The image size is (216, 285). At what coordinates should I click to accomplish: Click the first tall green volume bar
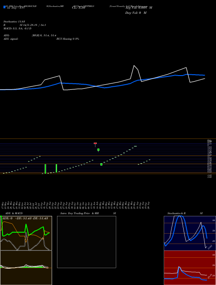(45, 169)
